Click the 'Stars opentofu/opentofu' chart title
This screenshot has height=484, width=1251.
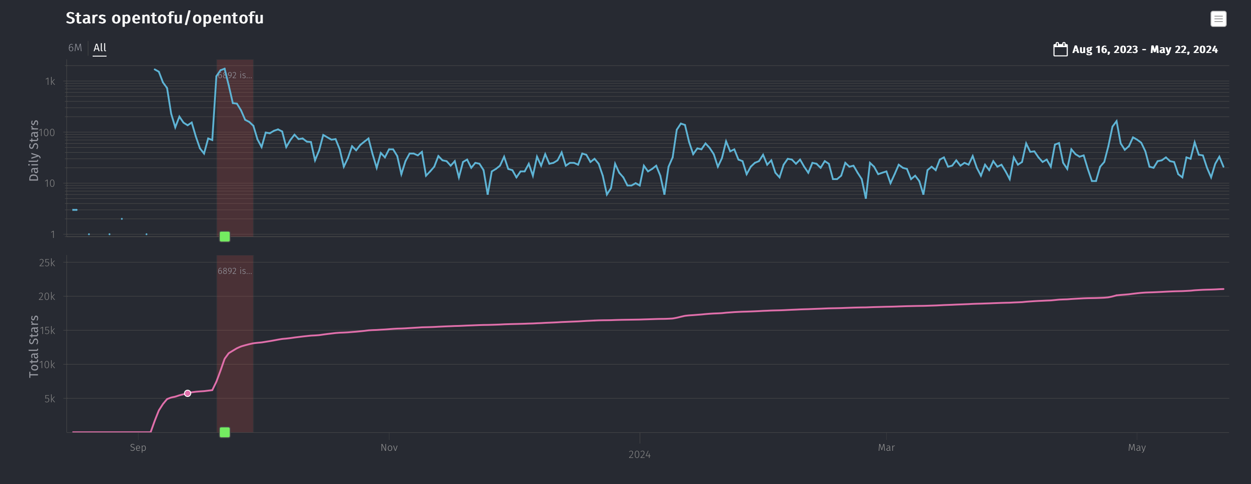(x=165, y=18)
